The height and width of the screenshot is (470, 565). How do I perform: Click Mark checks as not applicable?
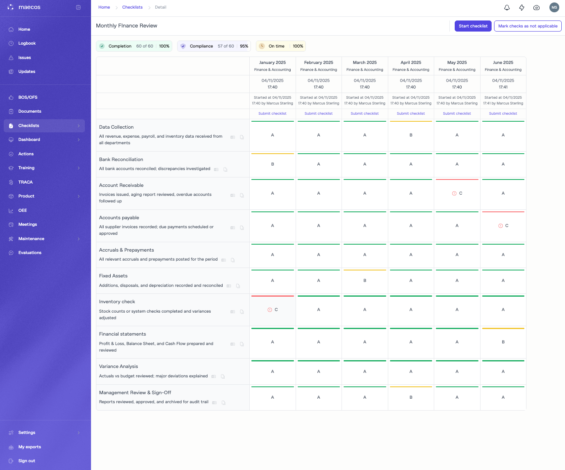click(x=527, y=26)
